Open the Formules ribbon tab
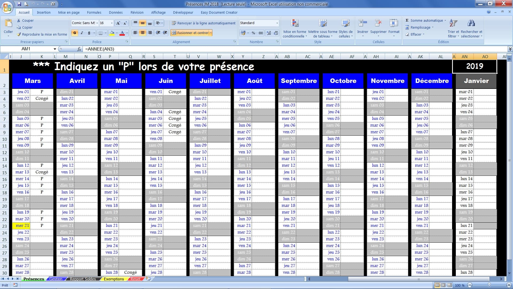 pos(94,12)
